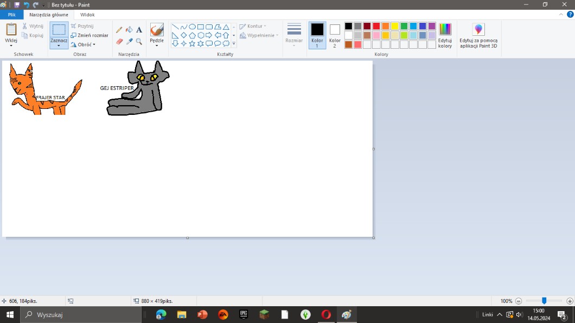Expand the Obróć dropdown

(83, 44)
